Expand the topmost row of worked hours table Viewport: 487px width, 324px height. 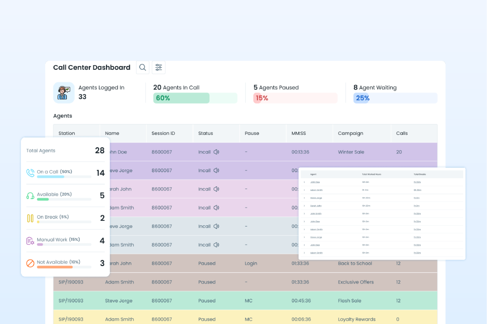click(304, 182)
